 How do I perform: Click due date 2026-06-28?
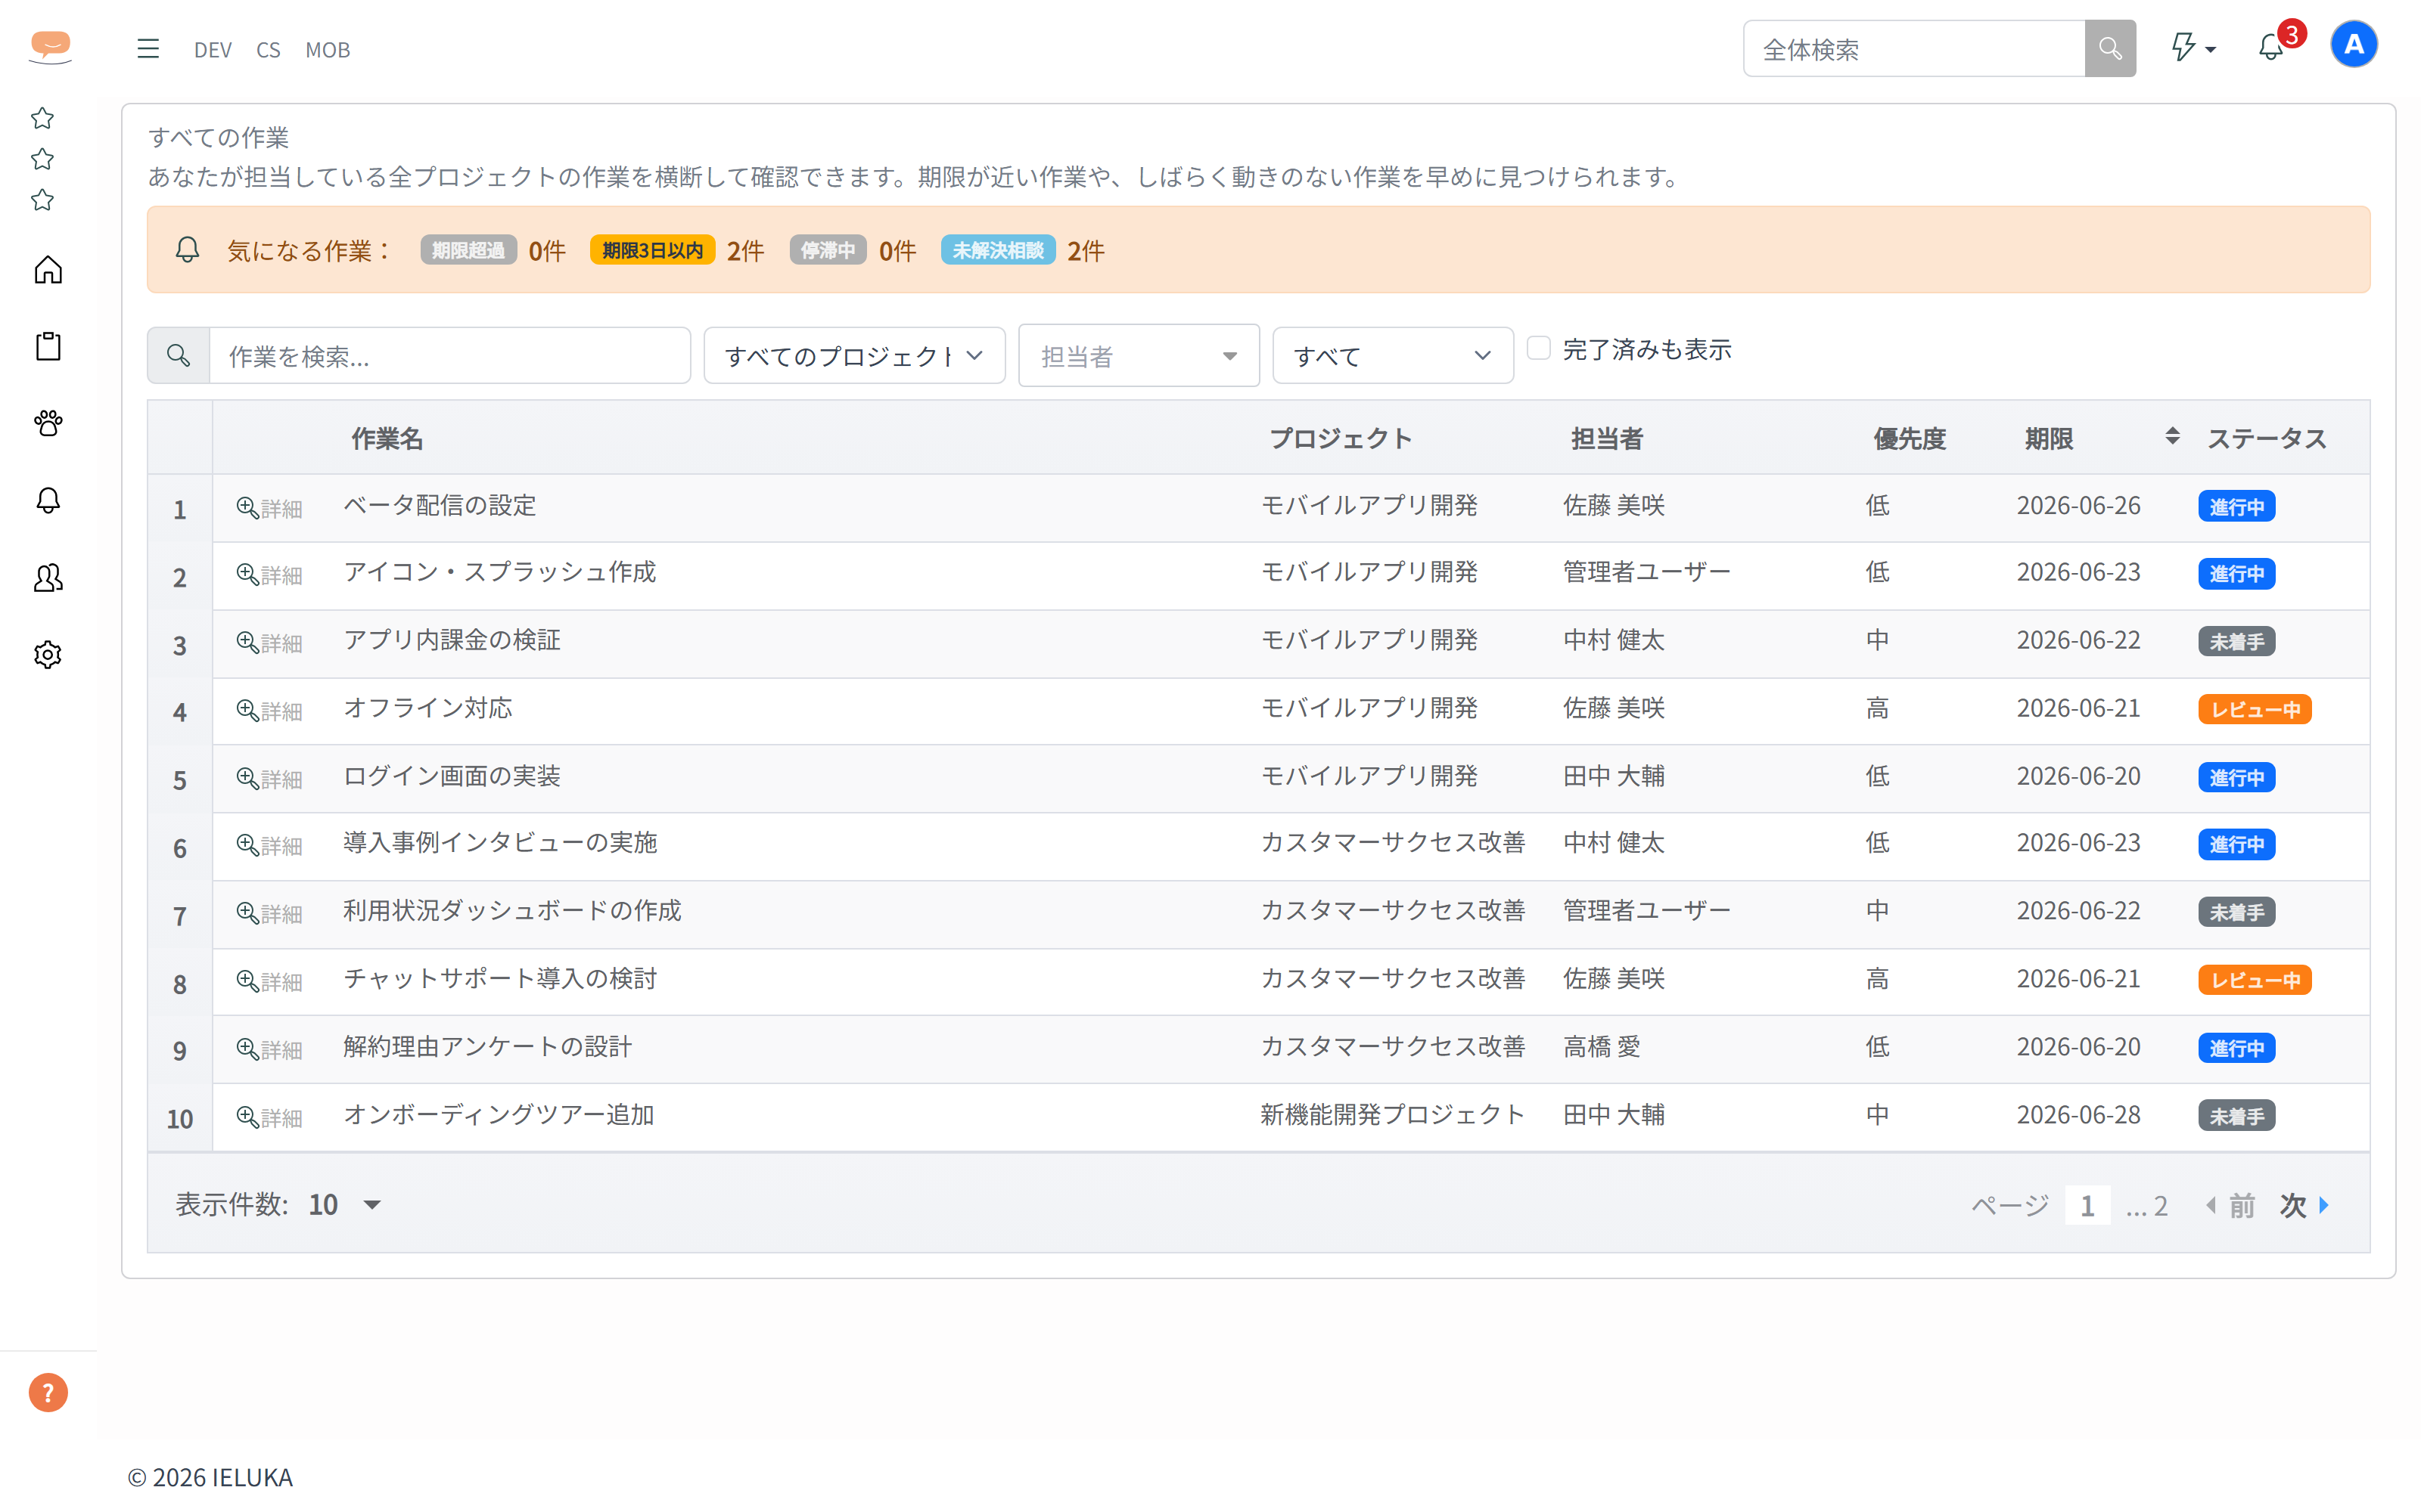pos(2078,1114)
